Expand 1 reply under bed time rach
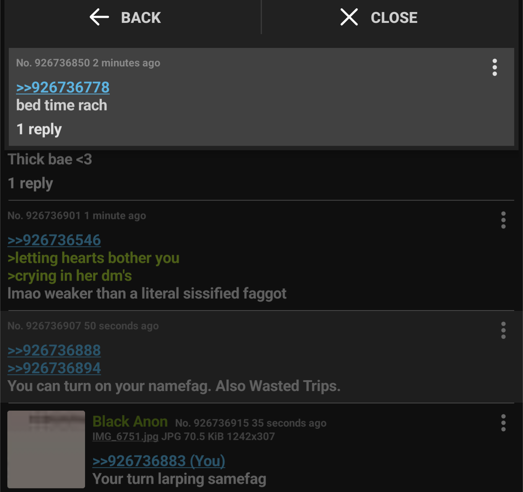523x492 pixels. pos(39,130)
